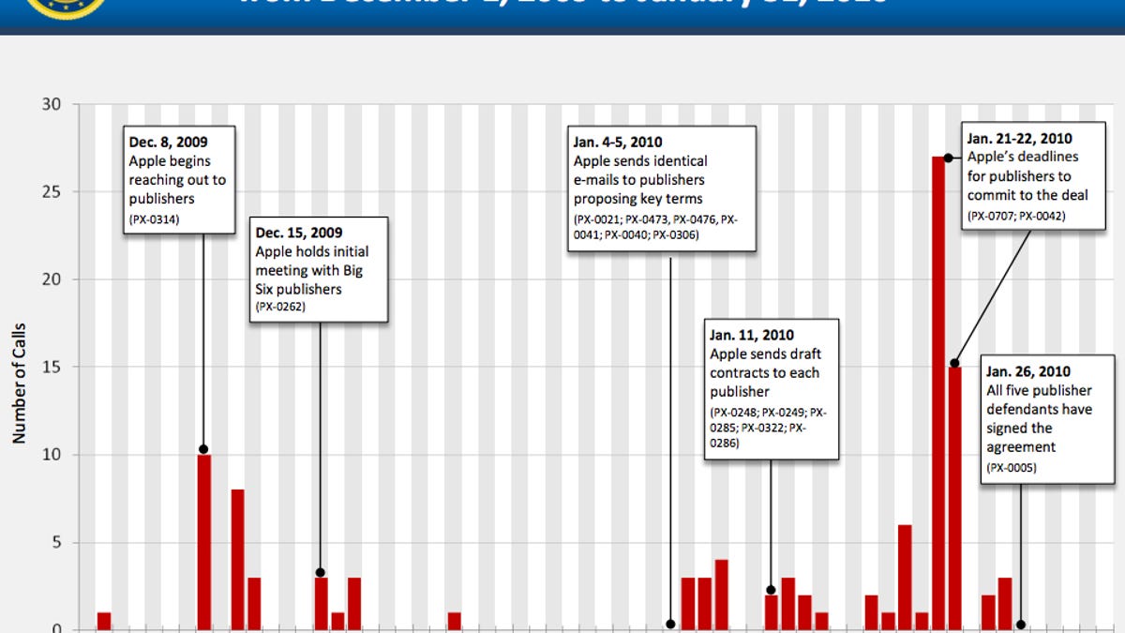This screenshot has height=633, width=1125.
Task: Click the chart title text in blue header
Action: pyautogui.click(x=562, y=5)
